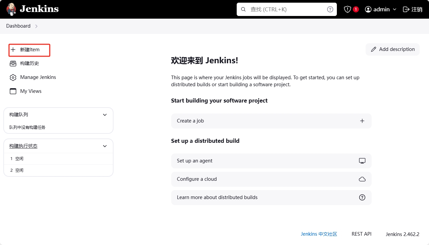The image size is (429, 245).
Task: Collapse the 构建执行状态 panel
Action: point(105,146)
